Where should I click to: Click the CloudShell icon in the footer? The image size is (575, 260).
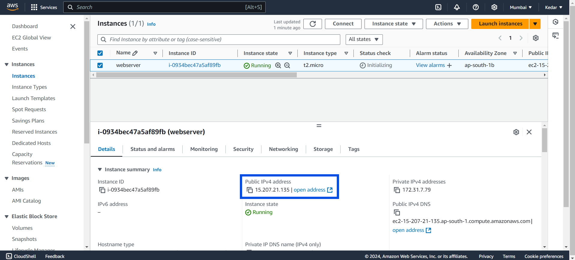pos(9,256)
